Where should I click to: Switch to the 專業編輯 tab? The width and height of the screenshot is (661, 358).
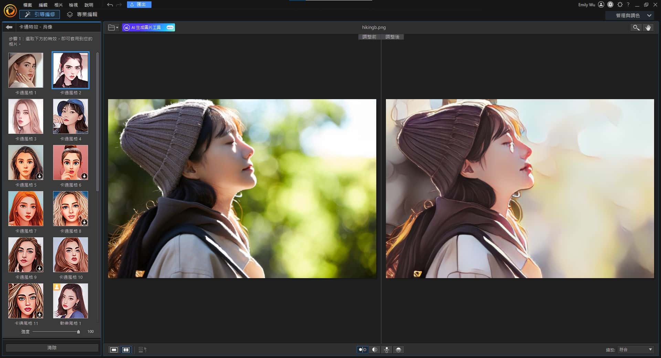[82, 14]
